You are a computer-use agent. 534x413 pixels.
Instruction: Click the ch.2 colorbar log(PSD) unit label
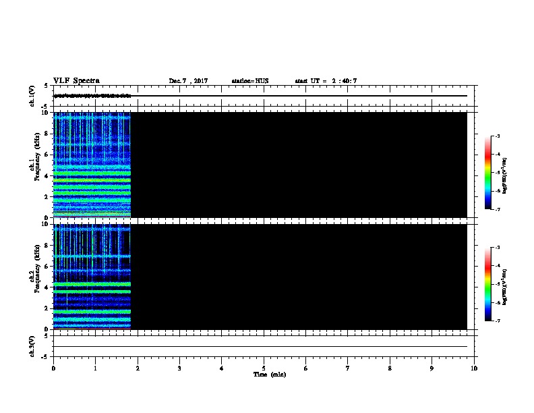(x=504, y=287)
